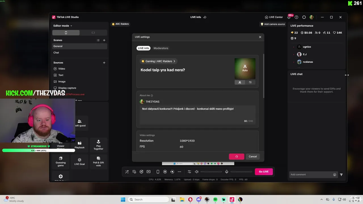The width and height of the screenshot is (363, 204).
Task: Click the Auto cover thumbnail
Action: tap(245, 68)
